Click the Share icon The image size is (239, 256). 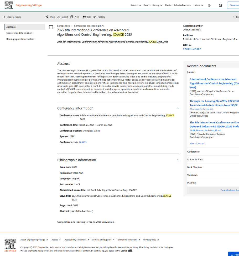point(47,17)
